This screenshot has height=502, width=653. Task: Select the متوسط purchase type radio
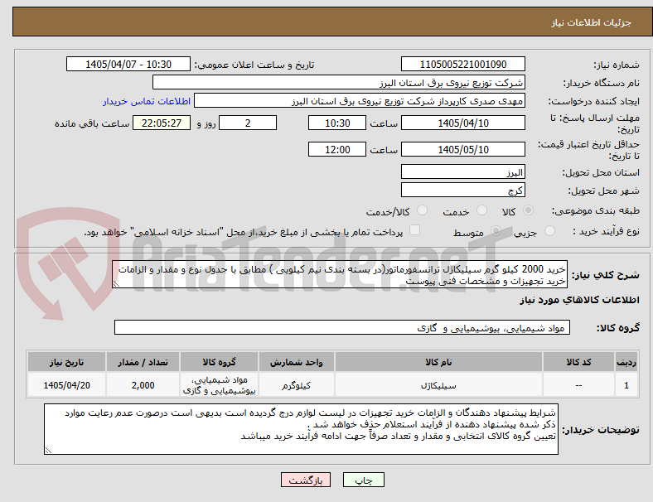point(496,231)
